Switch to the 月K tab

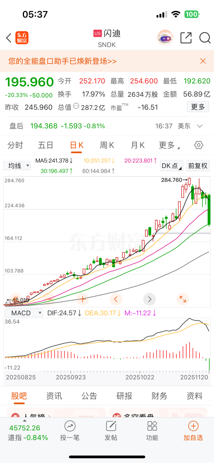138,145
